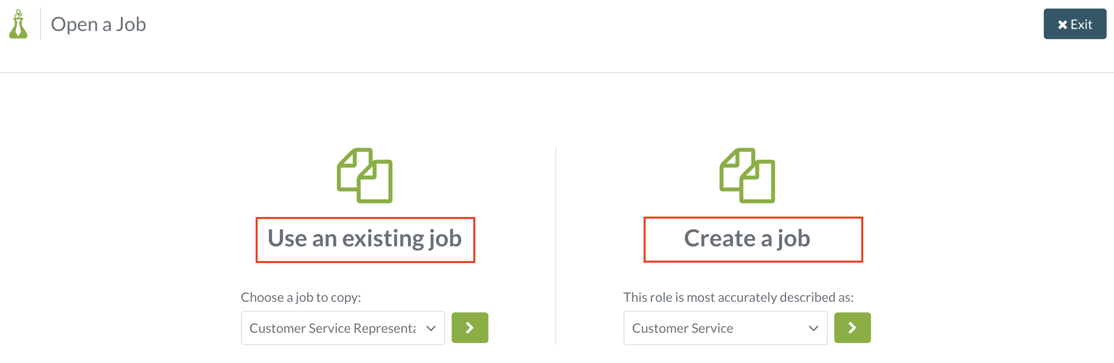Select the Use an existing job heading

click(x=365, y=239)
